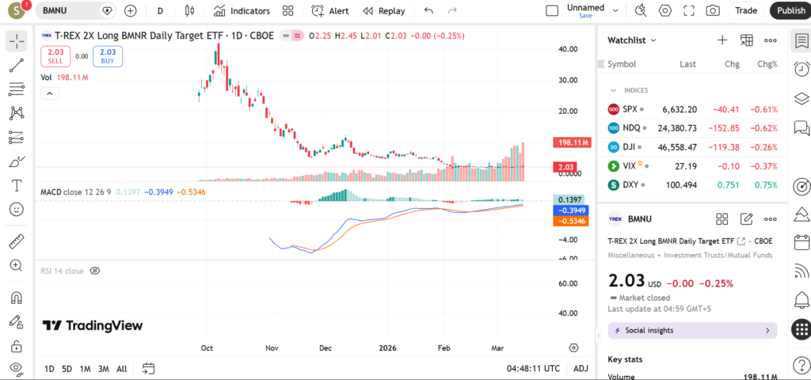Collapse the INDICES section

(x=614, y=90)
